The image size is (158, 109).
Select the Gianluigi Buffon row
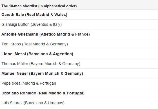click(79, 24)
